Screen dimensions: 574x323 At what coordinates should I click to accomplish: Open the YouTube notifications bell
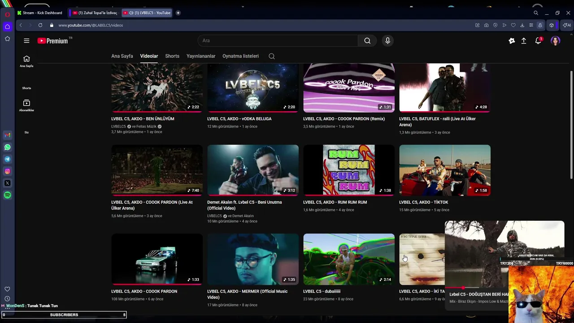[x=538, y=41]
